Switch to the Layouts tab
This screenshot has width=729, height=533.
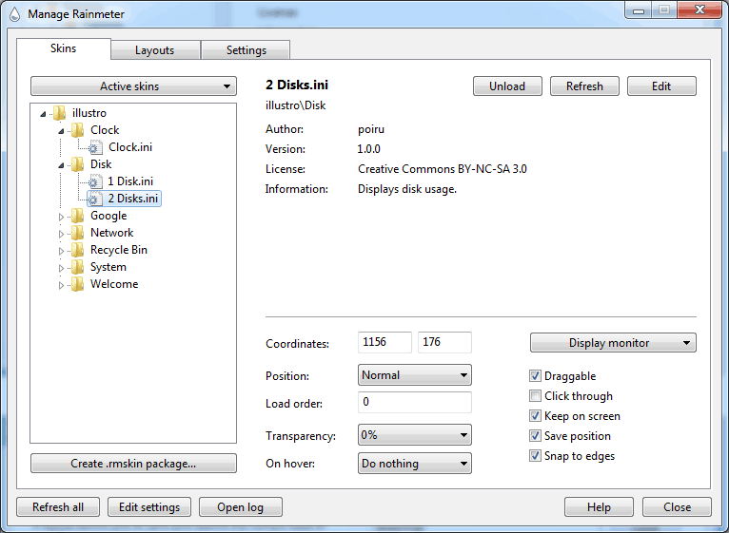[x=155, y=50]
